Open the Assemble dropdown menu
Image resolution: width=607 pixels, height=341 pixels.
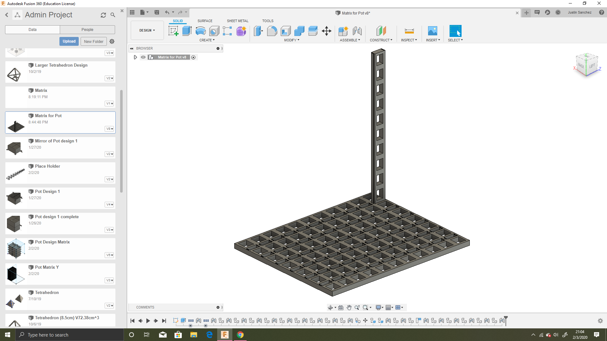click(350, 40)
